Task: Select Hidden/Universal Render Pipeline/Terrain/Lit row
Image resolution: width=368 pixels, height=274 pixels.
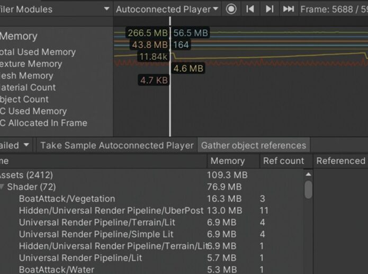Action: point(151,246)
